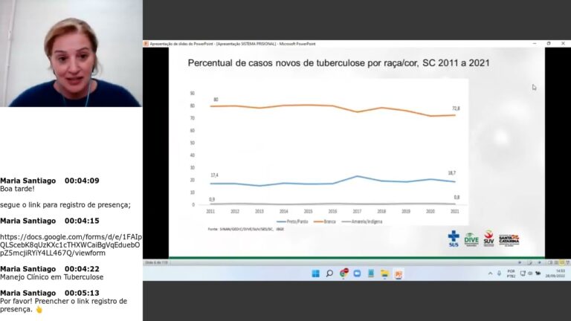Viewport: 571px width, 321px height.
Task: Minimize the PowerPoint window
Action: 535,43
